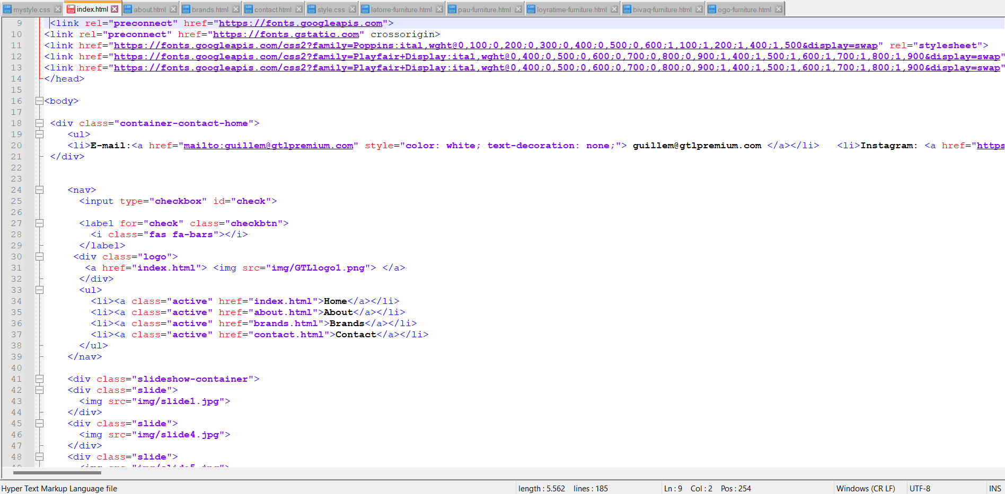Fold the slideshow-container div on line 41
Image resolution: width=1005 pixels, height=494 pixels.
[x=39, y=379]
